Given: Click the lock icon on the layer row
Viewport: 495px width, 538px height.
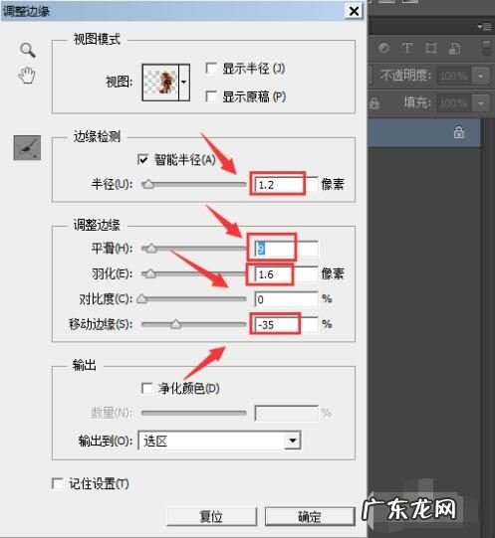Looking at the screenshot, I should click(x=459, y=132).
